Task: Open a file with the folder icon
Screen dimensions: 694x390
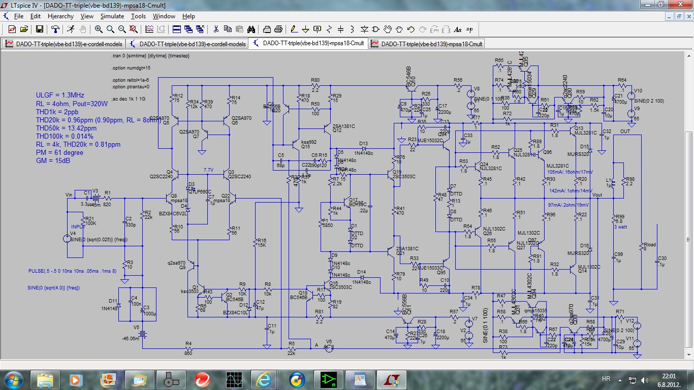Action: coord(24,29)
